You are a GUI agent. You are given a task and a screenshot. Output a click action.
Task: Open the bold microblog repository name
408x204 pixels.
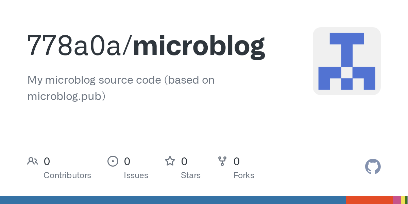click(199, 46)
